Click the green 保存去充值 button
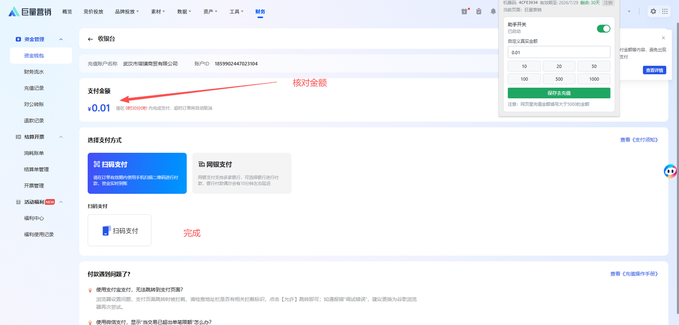Screen dimensions: 679x325 (559, 93)
